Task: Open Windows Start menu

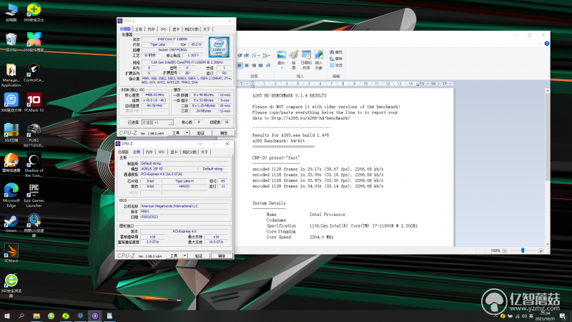Action: pos(7,316)
